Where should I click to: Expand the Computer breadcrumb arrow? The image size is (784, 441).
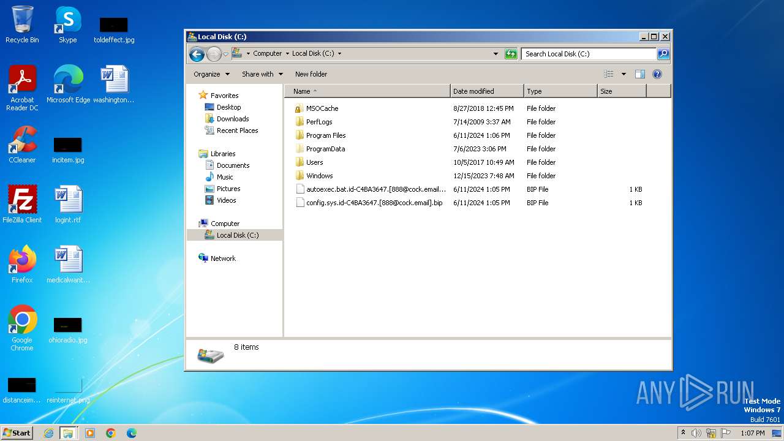click(x=287, y=54)
